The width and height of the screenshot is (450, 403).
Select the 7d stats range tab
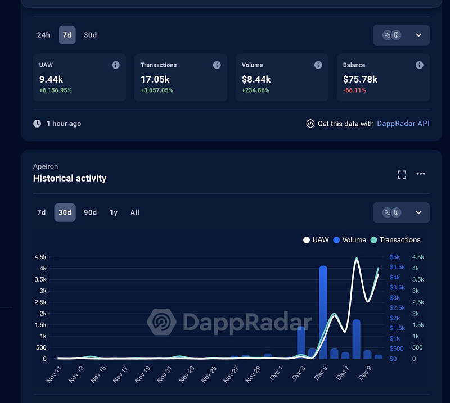pos(67,35)
